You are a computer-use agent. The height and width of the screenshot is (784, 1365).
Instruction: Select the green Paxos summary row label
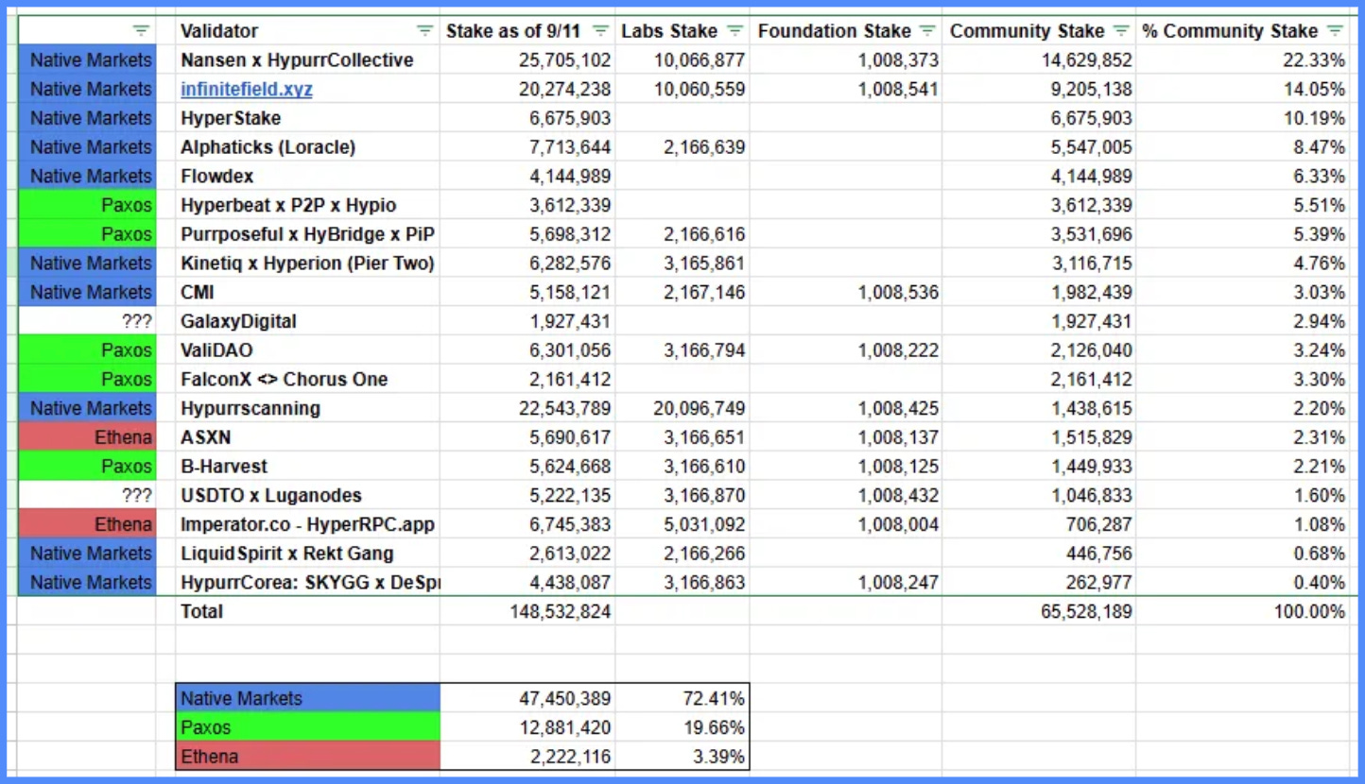click(308, 728)
